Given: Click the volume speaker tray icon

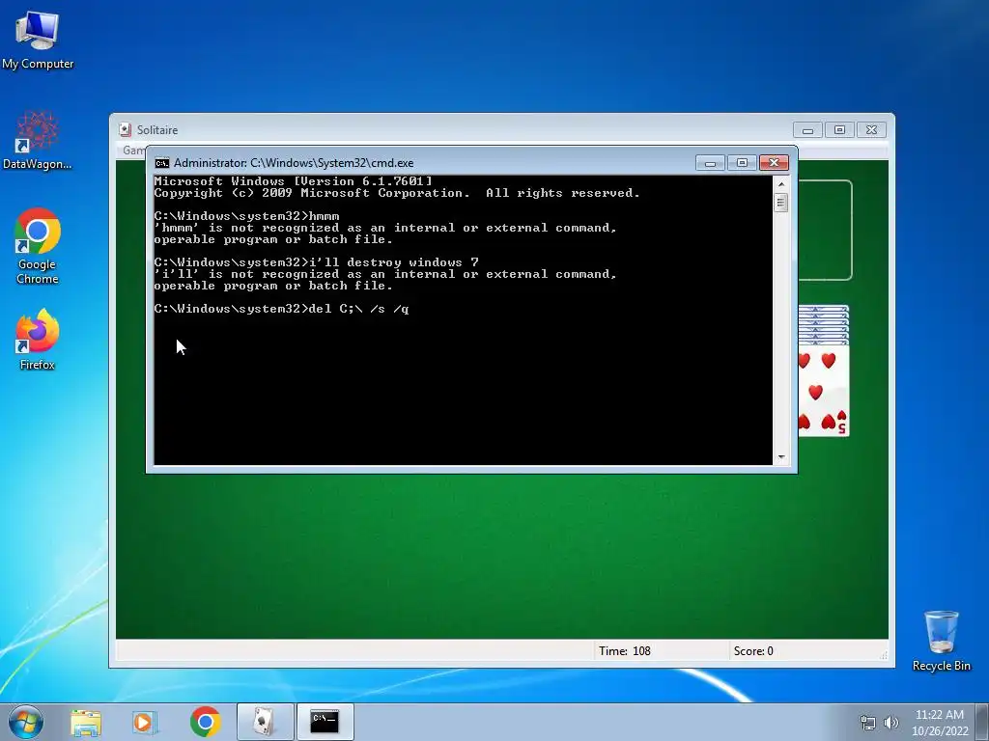Looking at the screenshot, I should (890, 723).
